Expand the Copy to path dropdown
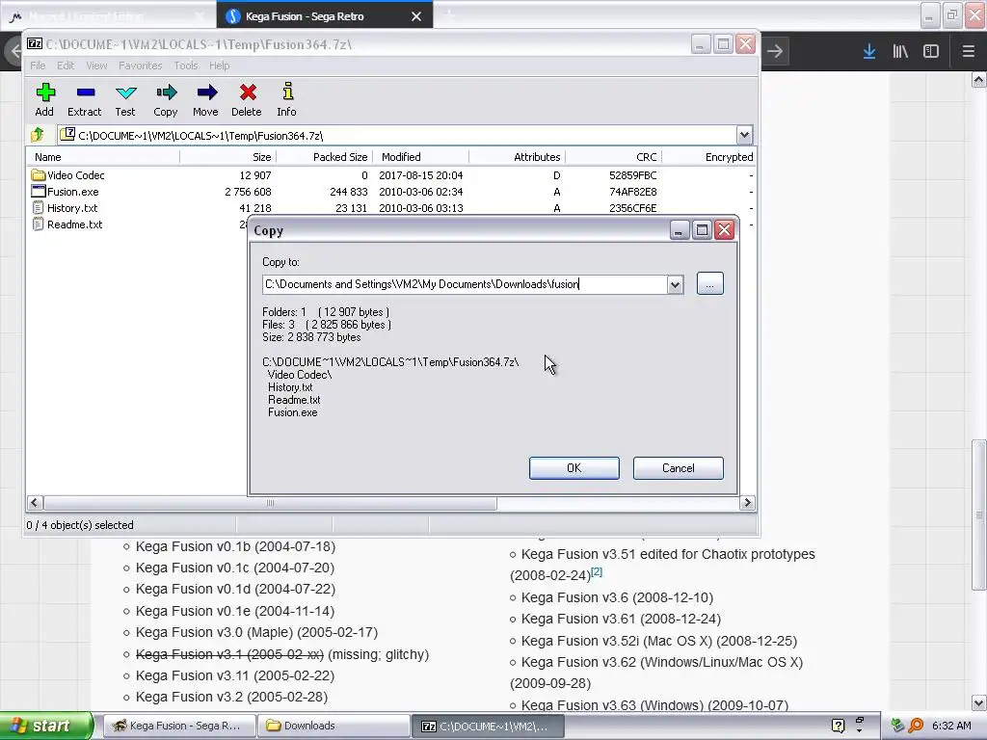 click(675, 284)
